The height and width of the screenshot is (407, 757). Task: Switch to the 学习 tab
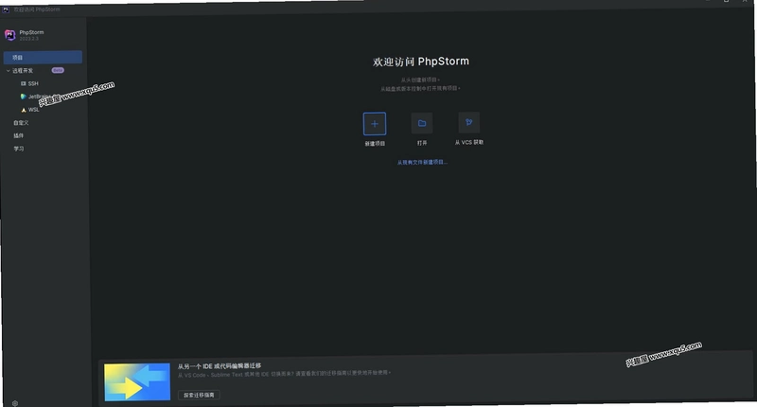point(19,149)
